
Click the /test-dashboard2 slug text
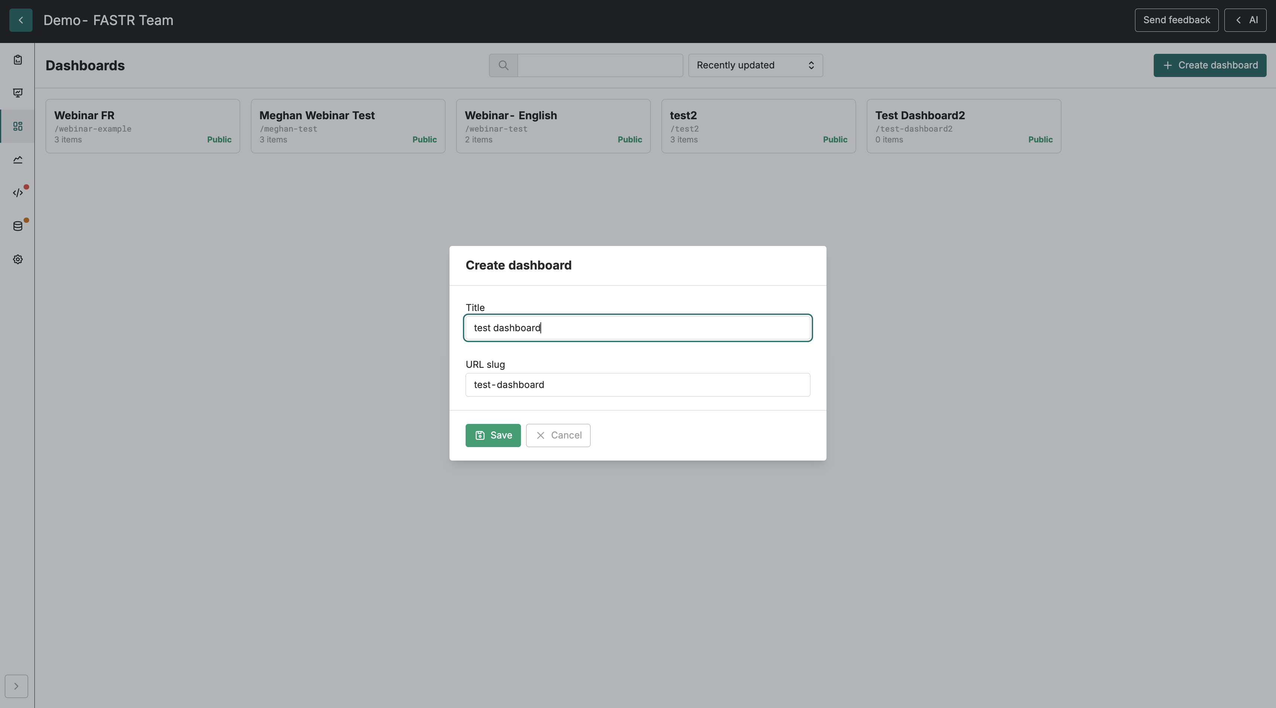[914, 129]
